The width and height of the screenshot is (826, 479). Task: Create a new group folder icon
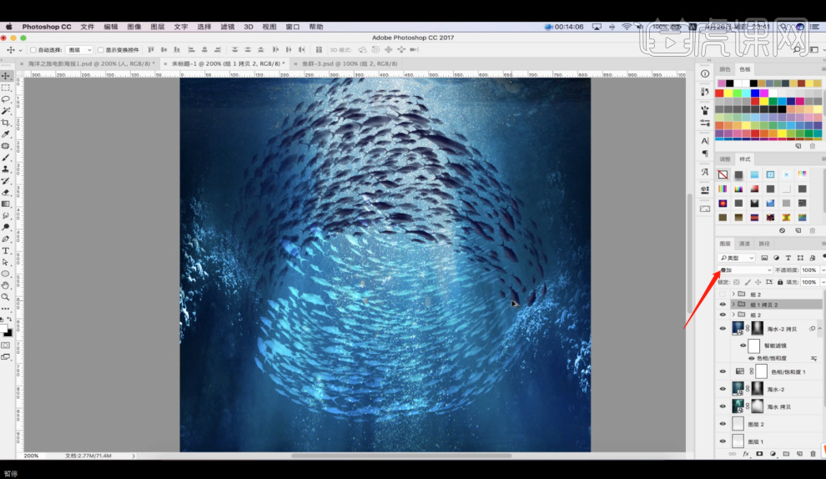[x=786, y=454]
